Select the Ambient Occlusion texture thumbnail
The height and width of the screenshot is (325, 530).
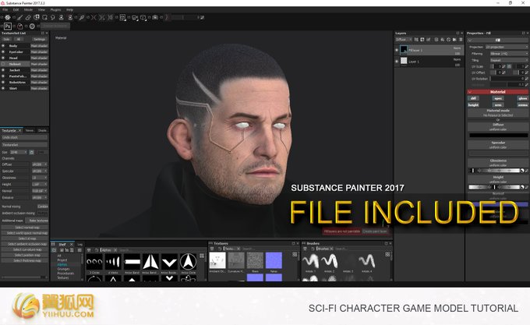217,260
